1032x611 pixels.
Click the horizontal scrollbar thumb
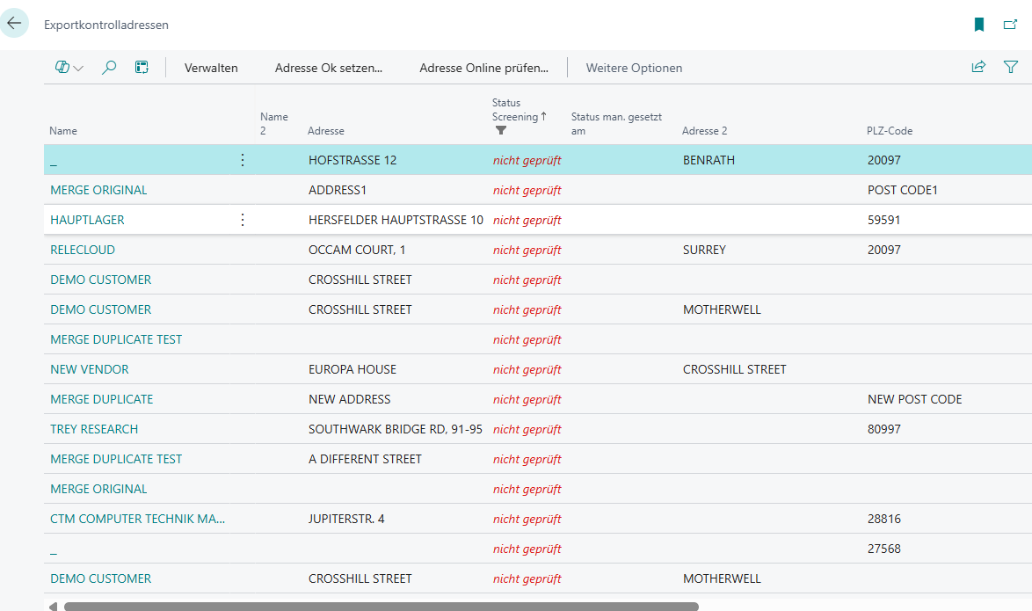click(x=381, y=606)
